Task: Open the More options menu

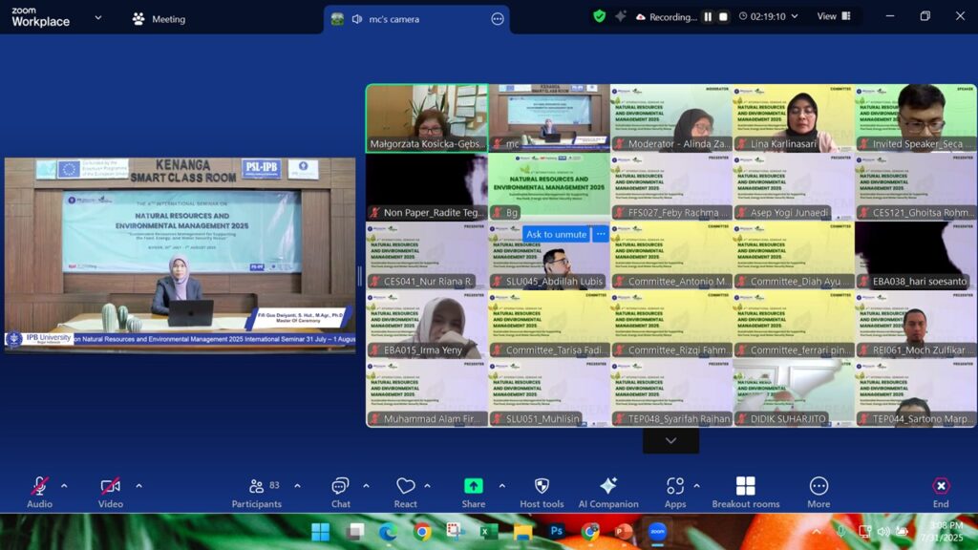Action: pyautogui.click(x=819, y=487)
